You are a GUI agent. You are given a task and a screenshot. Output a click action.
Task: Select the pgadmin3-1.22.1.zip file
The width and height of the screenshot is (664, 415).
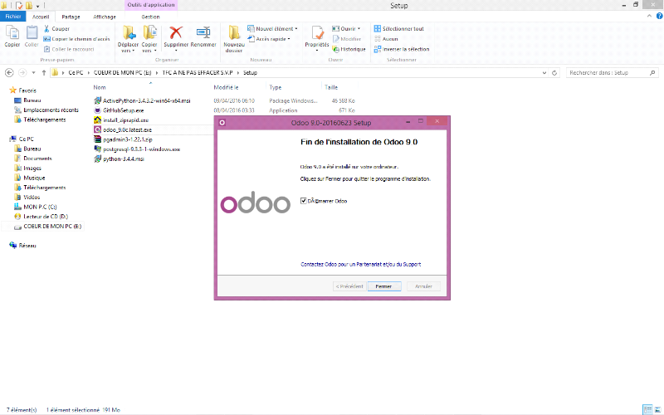[128, 139]
